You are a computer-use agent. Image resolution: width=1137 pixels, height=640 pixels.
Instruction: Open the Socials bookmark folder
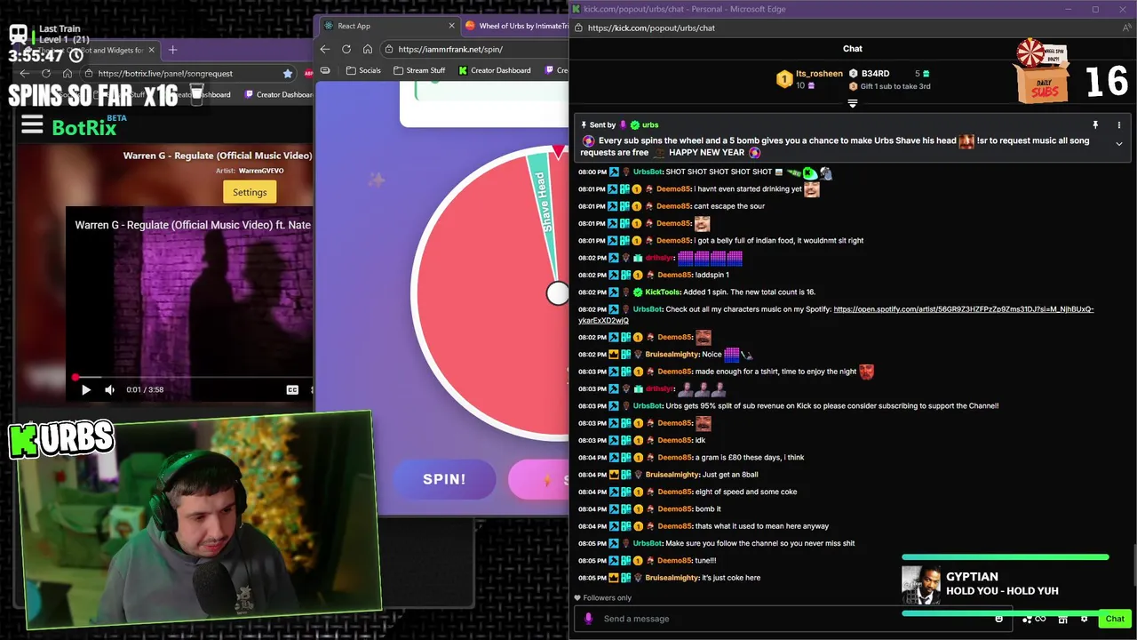[363, 70]
